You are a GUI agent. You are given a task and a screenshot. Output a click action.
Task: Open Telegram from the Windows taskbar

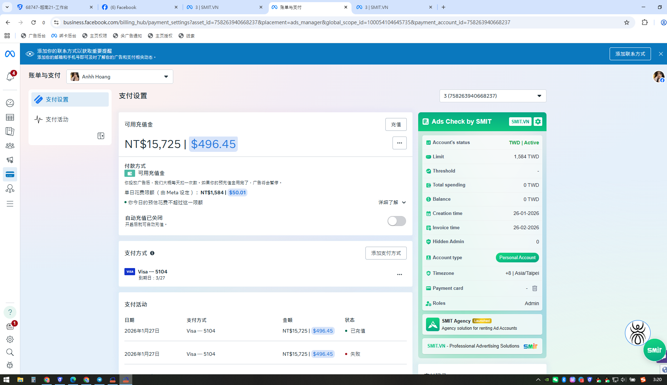tap(99, 380)
